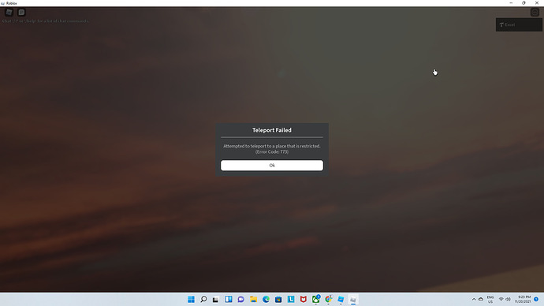This screenshot has width=544, height=306.
Task: Switch to the Xbox app on taskbar
Action: (315, 300)
